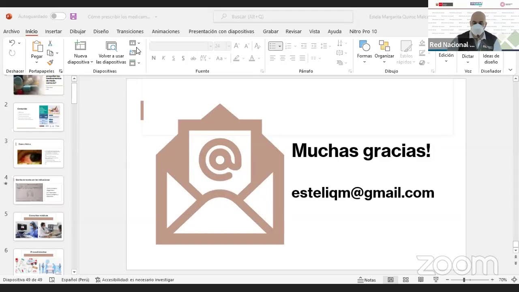Click the Pegar clipboard icon
This screenshot has height=292, width=519.
(x=37, y=47)
